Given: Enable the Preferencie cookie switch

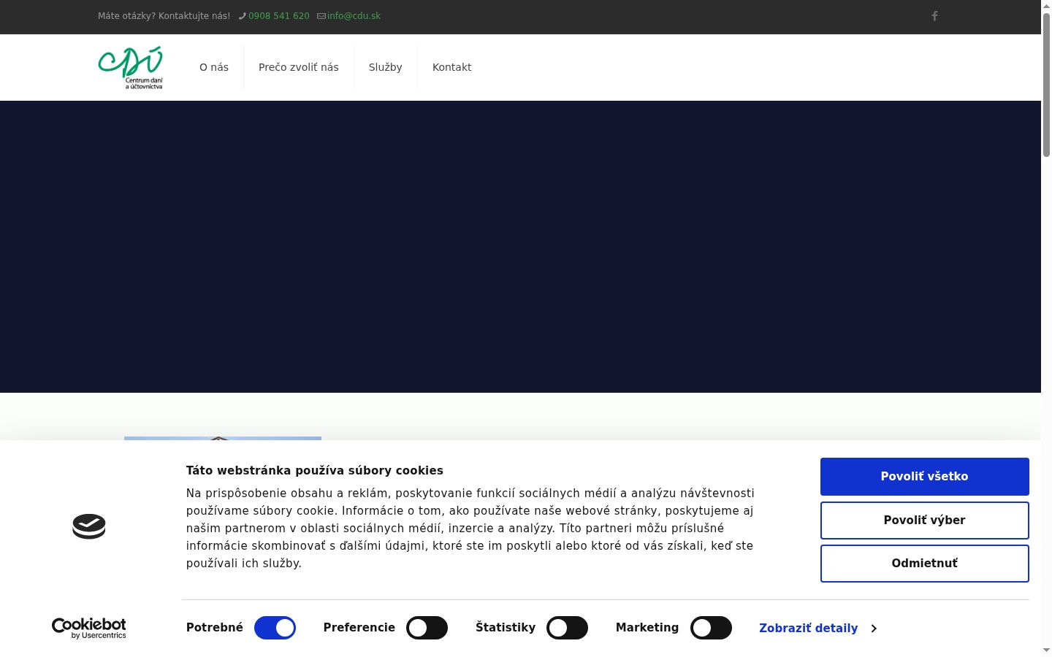Looking at the screenshot, I should tap(427, 628).
